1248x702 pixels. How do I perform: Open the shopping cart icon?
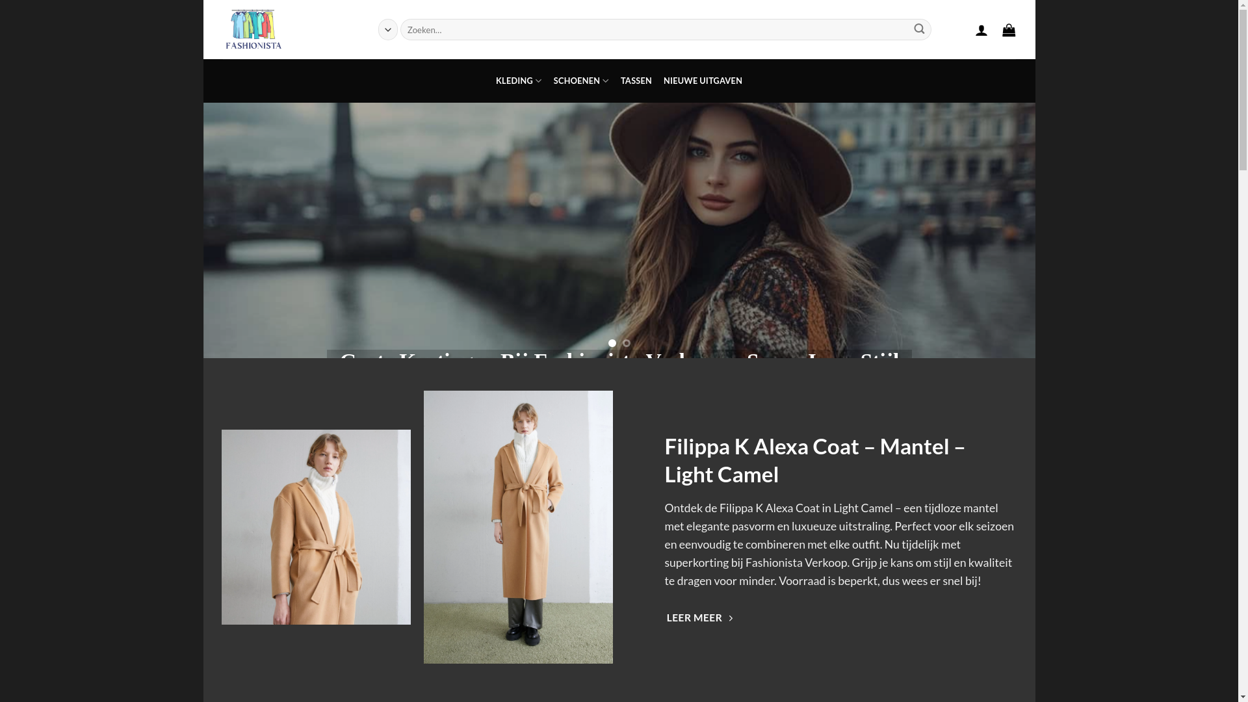(x=1009, y=30)
